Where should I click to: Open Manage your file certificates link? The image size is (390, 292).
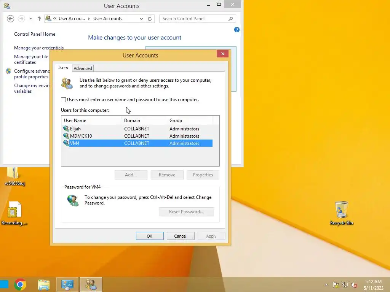coord(31,59)
